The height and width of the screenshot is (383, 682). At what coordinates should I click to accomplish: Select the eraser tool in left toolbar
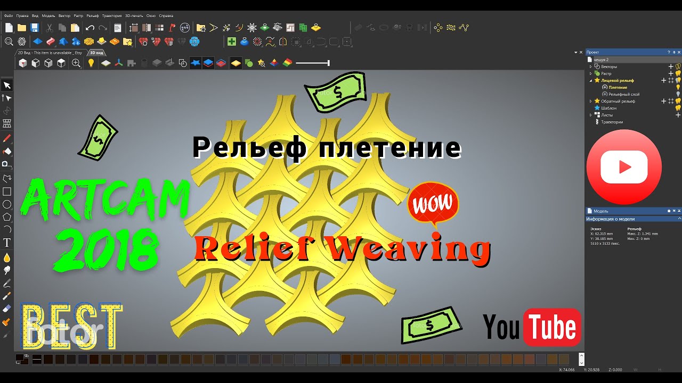(x=7, y=309)
